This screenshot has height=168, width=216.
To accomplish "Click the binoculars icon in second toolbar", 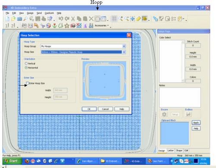I will click(x=91, y=25).
